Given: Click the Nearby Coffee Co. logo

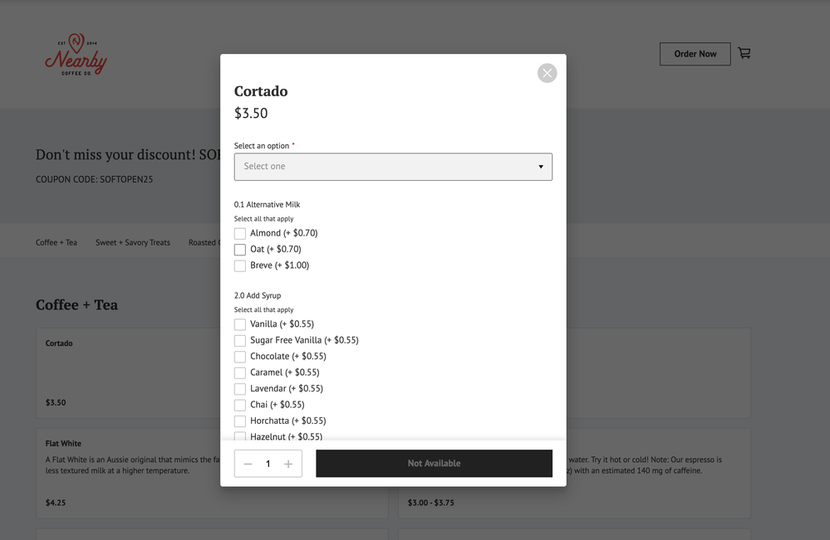Looking at the screenshot, I should coord(76,55).
